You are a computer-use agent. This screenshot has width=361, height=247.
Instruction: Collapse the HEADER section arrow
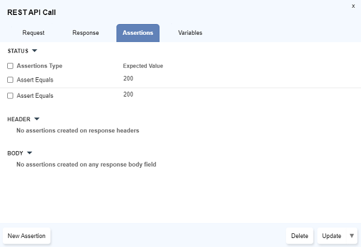(37, 119)
